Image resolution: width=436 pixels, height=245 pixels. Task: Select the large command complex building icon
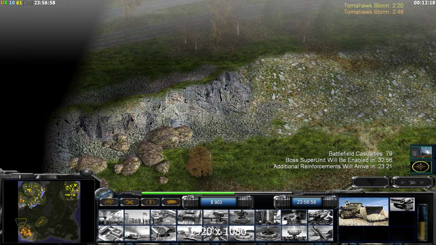(111, 233)
